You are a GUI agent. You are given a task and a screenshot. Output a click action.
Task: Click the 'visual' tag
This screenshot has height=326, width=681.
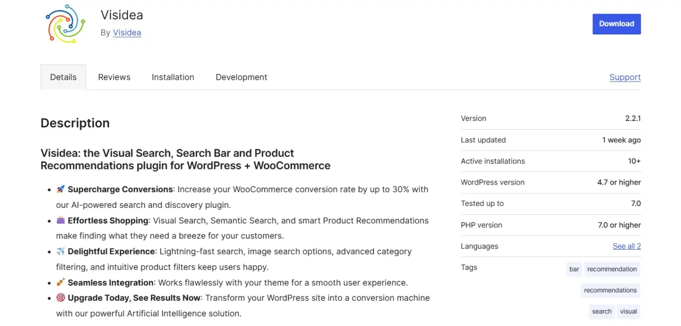[628, 312]
